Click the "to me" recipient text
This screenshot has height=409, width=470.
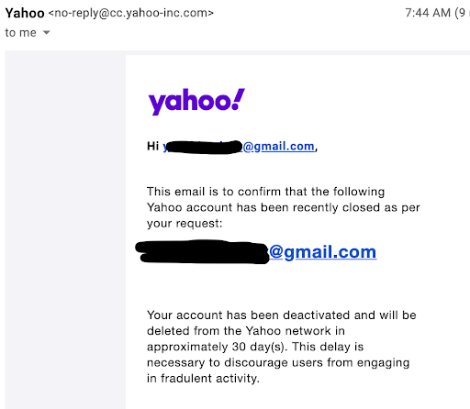[20, 32]
